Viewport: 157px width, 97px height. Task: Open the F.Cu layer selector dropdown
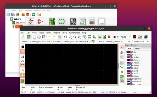coord(122,37)
